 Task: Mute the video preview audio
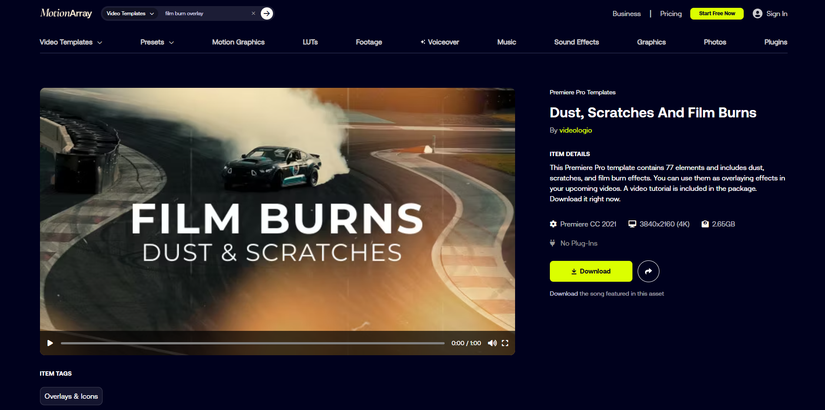point(492,343)
